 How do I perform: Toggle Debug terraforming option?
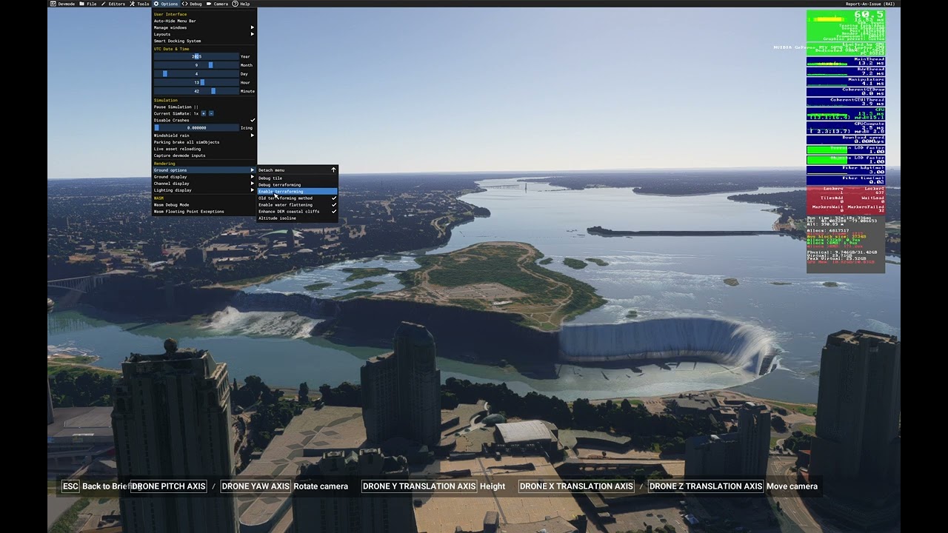(x=297, y=185)
